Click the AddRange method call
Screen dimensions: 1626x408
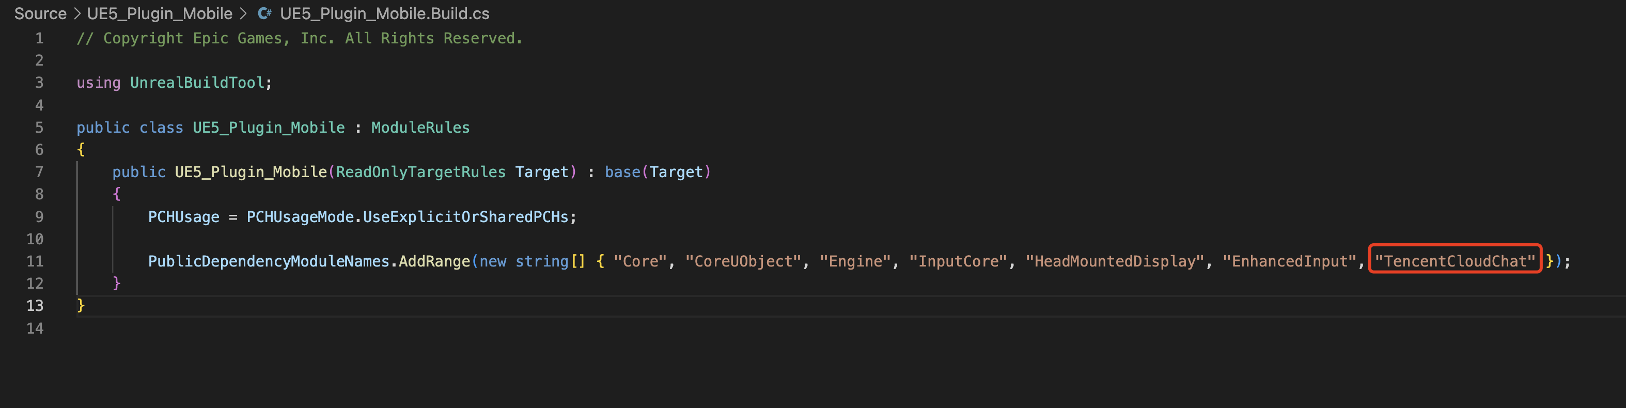click(434, 261)
